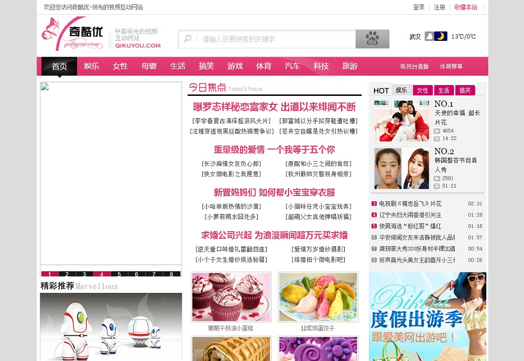
Task: Click the cloudy weather icon beside 武汉
Action: click(430, 36)
